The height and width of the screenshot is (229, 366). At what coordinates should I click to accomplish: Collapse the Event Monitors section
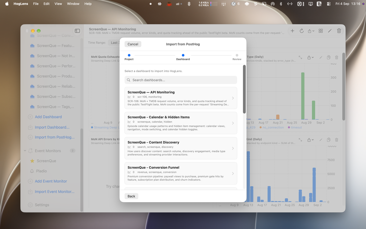pyautogui.click(x=25, y=151)
